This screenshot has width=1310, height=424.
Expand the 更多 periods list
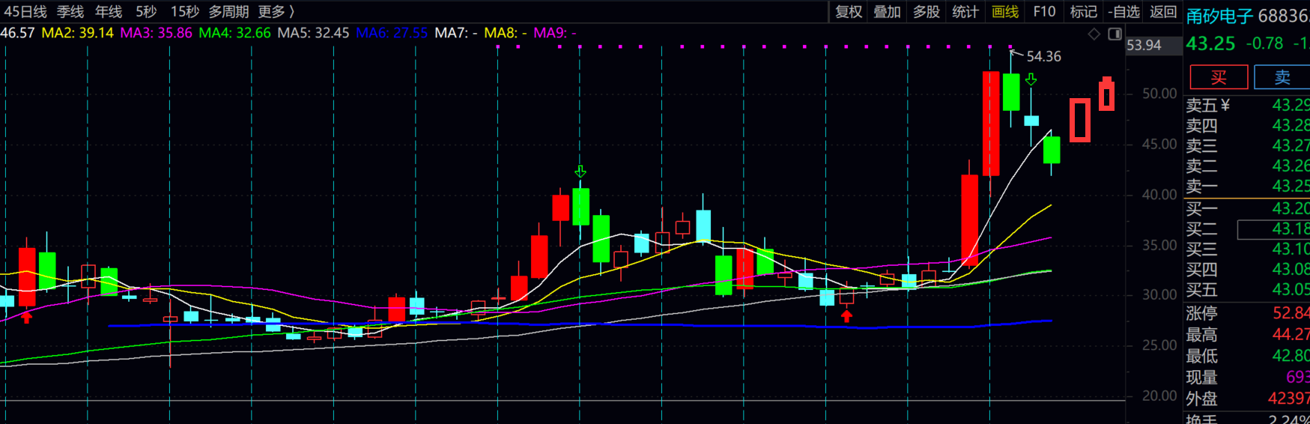point(276,12)
